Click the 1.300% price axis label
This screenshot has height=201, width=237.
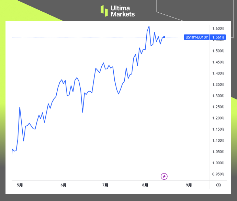point(218,96)
